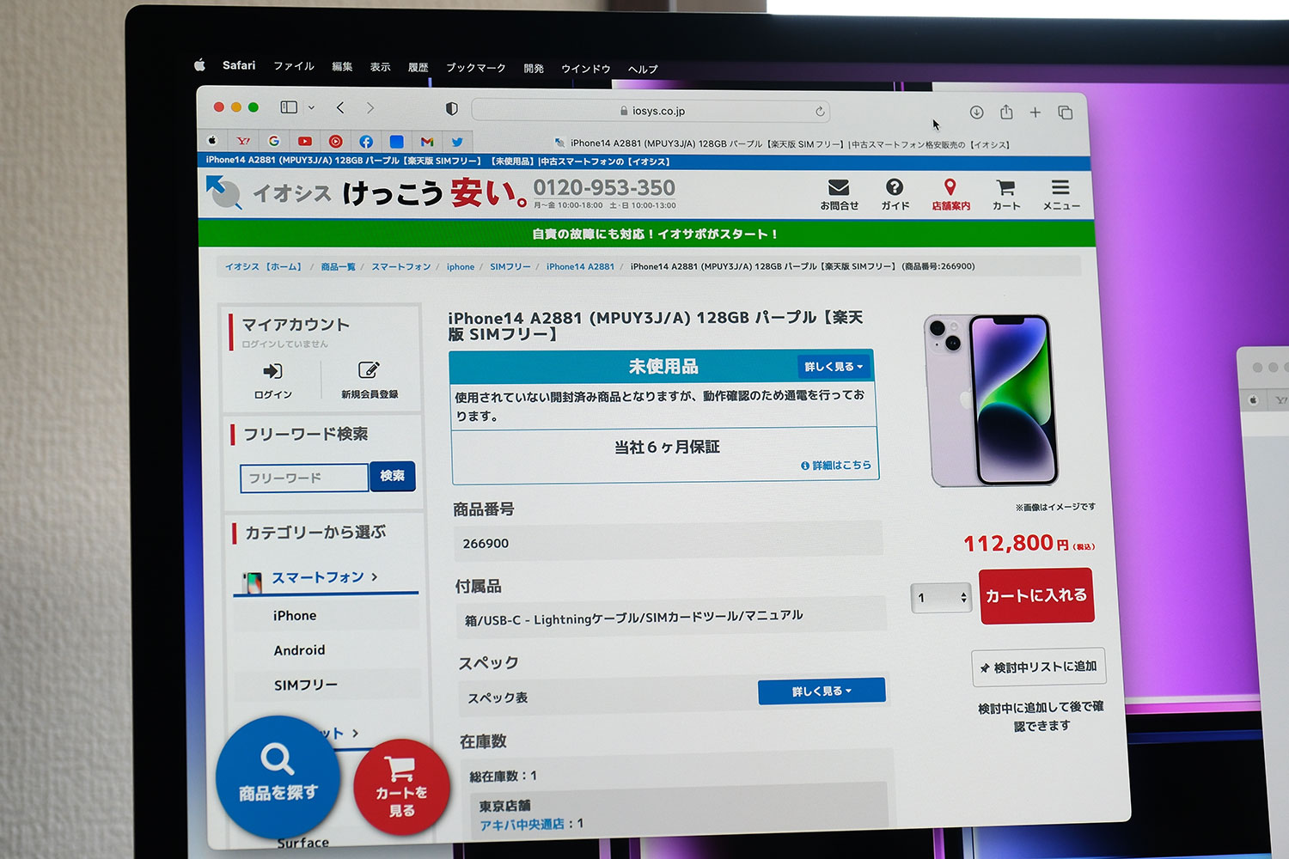Go forward to next page
This screenshot has height=859, width=1289.
coord(370,107)
